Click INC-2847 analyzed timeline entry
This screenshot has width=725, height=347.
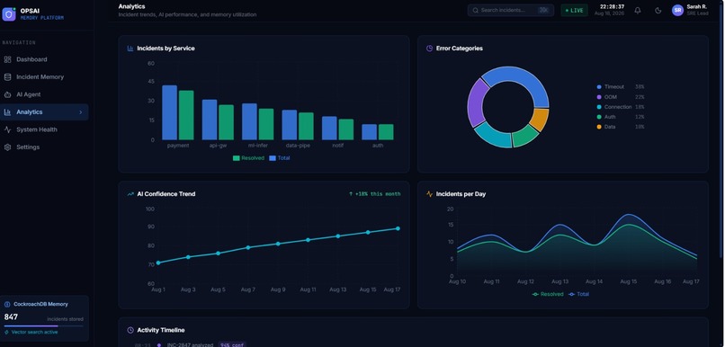(x=190, y=344)
